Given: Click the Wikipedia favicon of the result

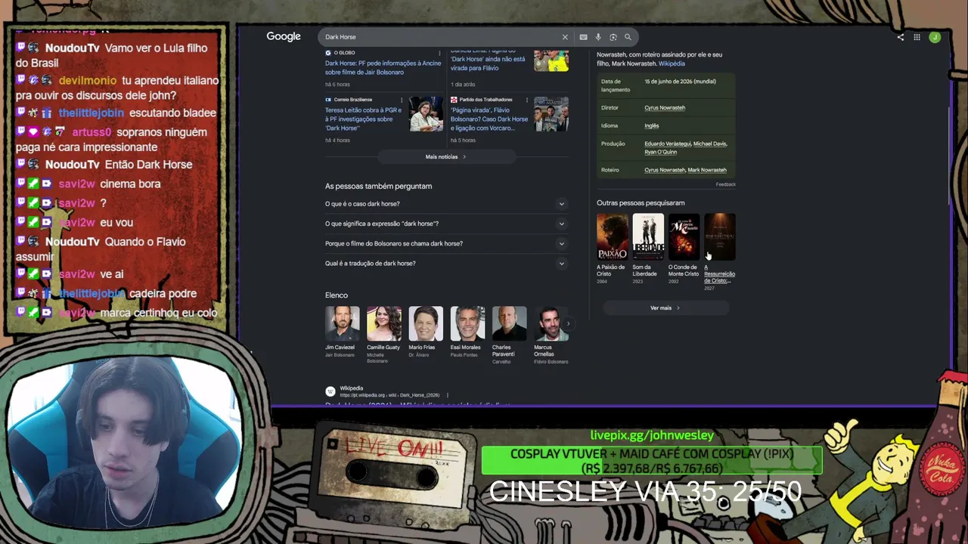Looking at the screenshot, I should (x=330, y=391).
